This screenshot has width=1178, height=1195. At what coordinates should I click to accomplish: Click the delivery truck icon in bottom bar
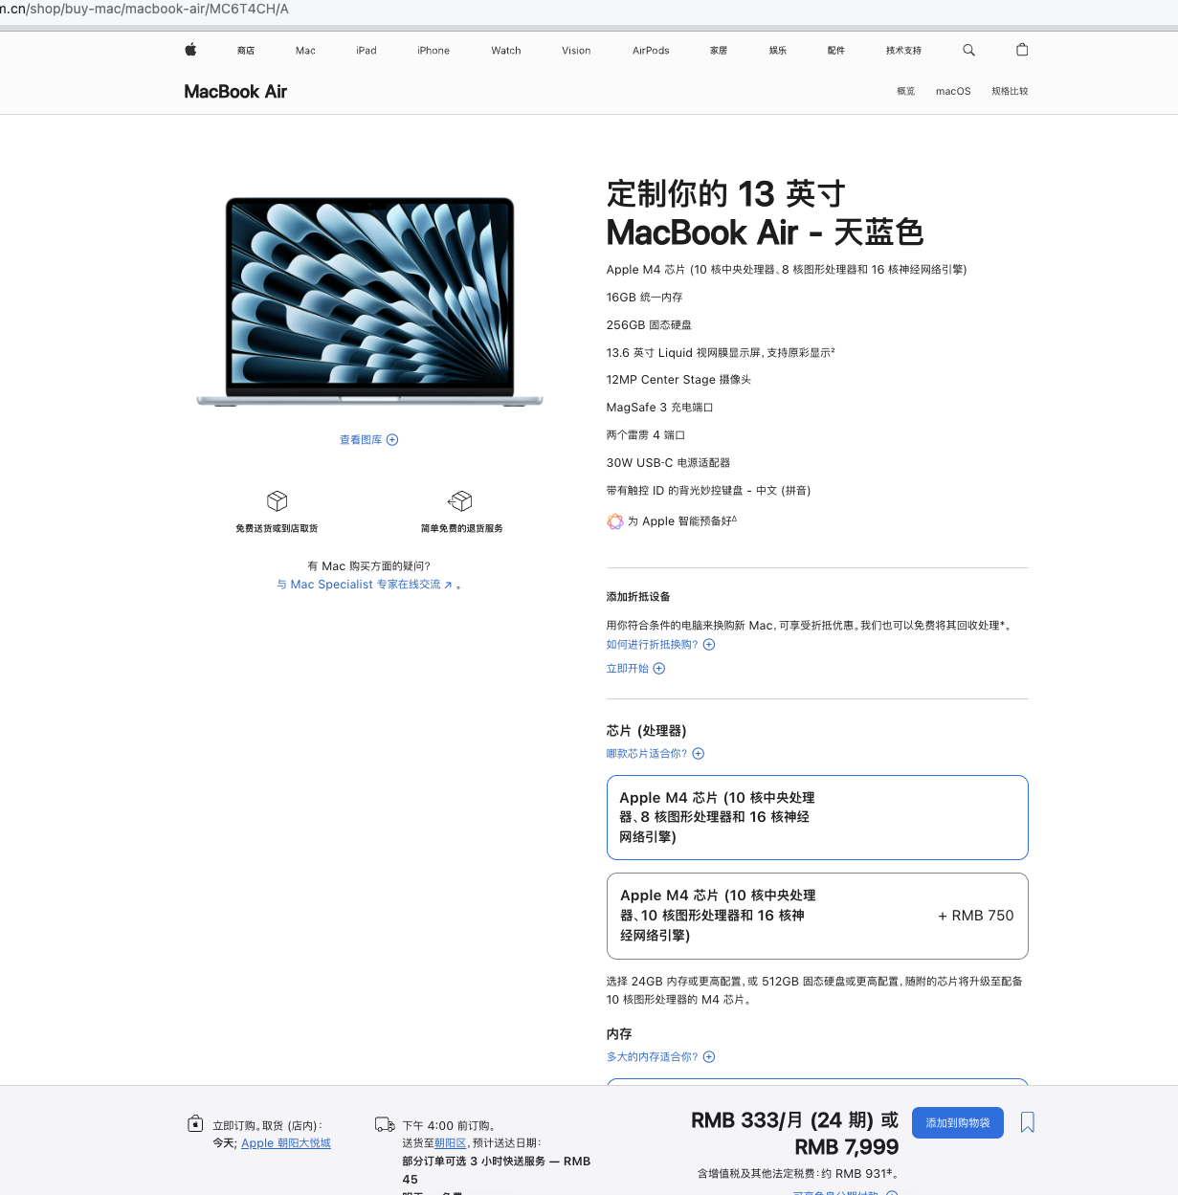(385, 1124)
